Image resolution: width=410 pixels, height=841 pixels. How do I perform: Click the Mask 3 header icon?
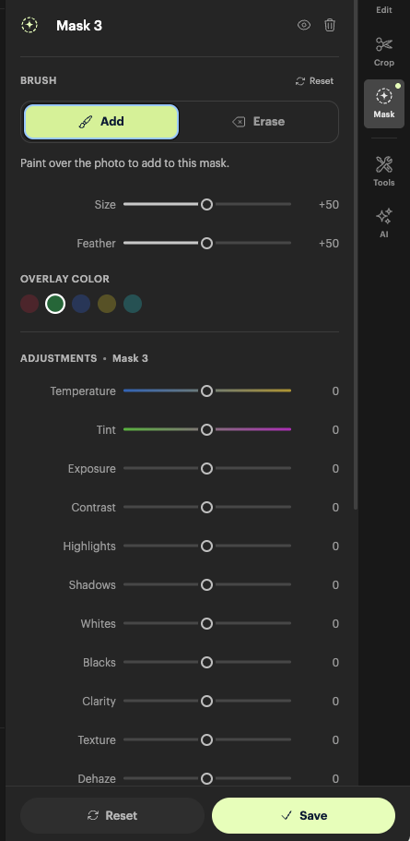(29, 25)
